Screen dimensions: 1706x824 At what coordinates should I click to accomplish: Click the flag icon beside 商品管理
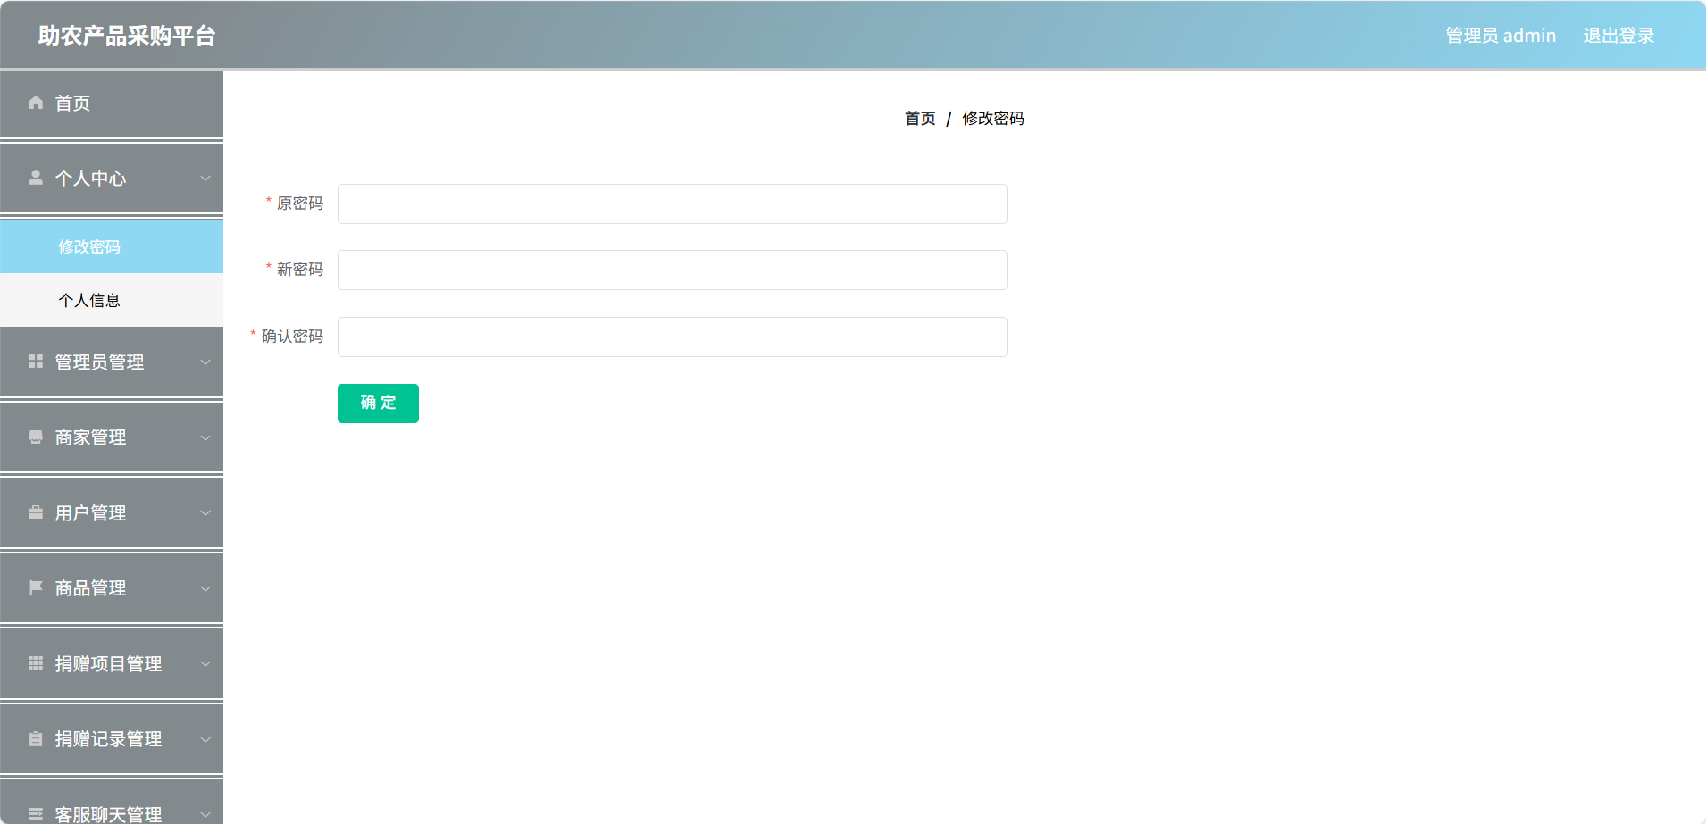click(36, 587)
